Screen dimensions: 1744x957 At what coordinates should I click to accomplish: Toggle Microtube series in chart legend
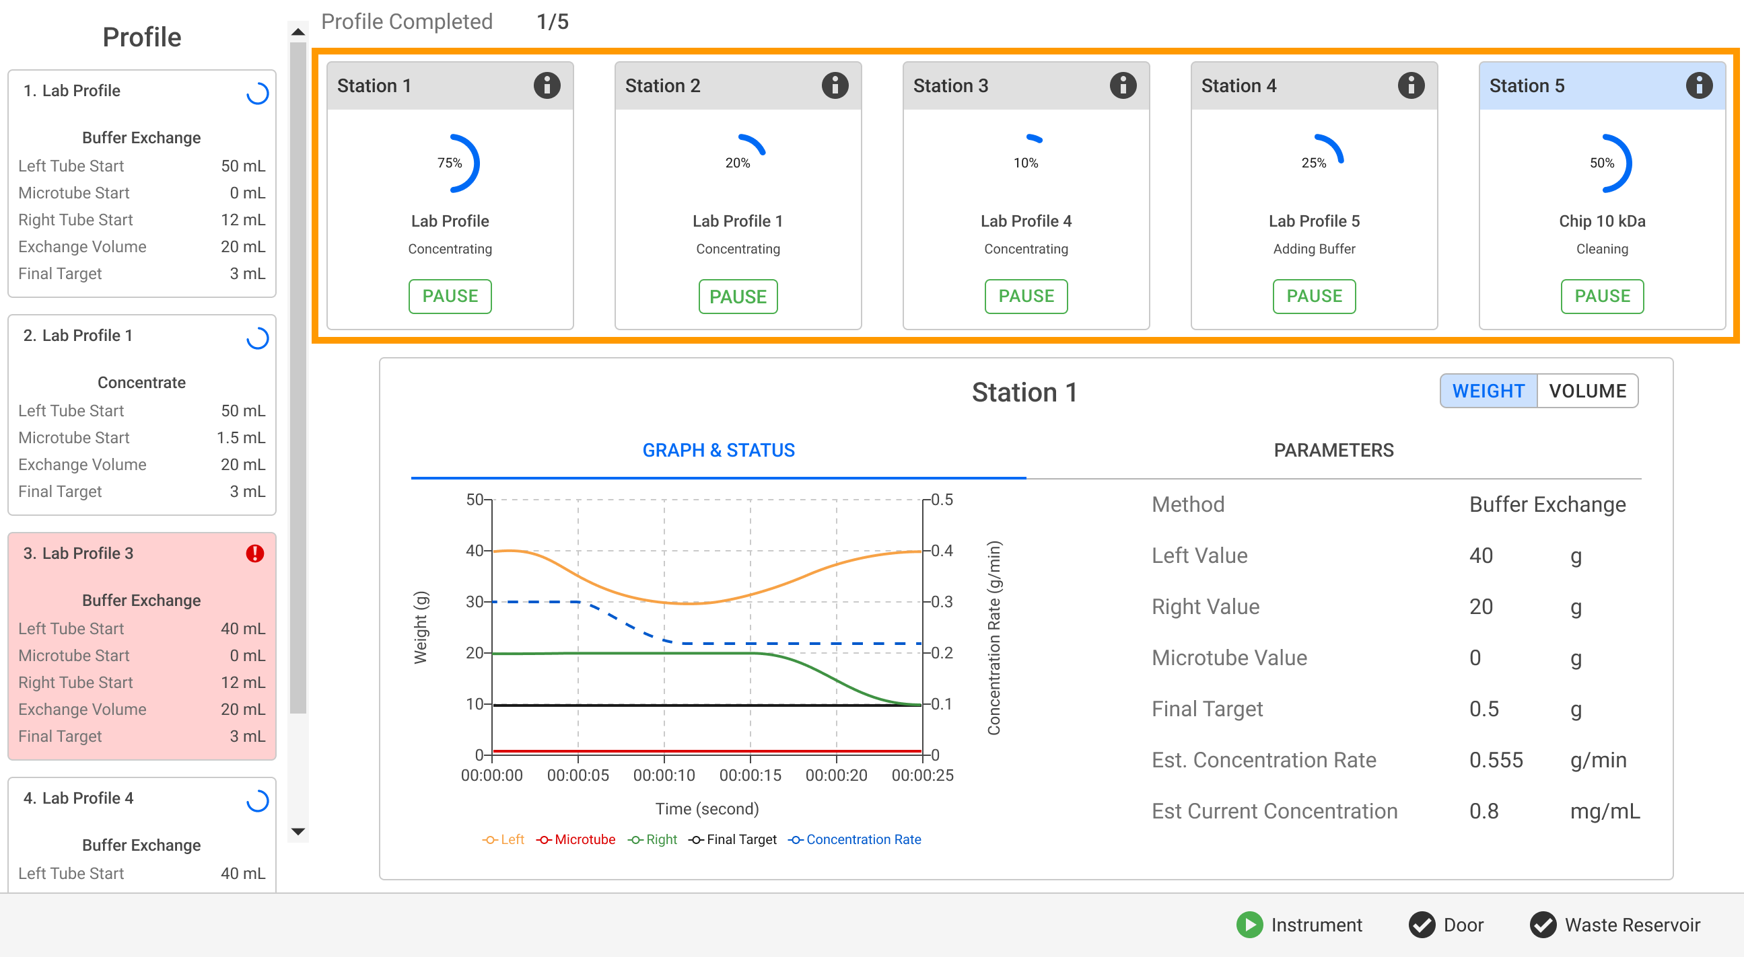[x=576, y=839]
